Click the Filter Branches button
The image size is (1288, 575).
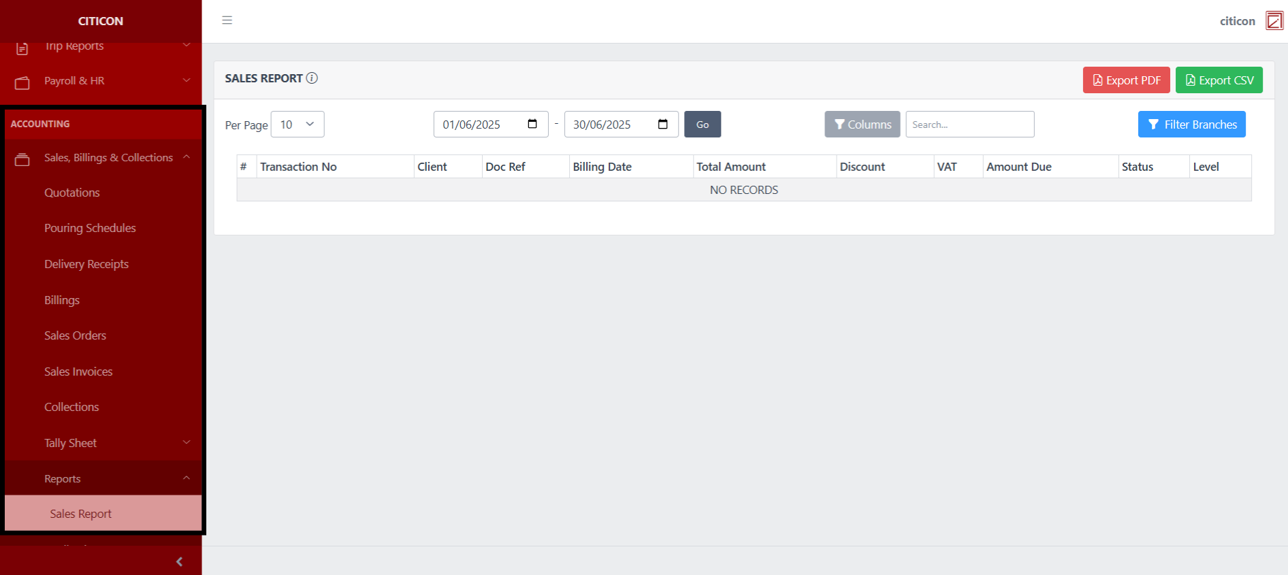pyautogui.click(x=1192, y=125)
